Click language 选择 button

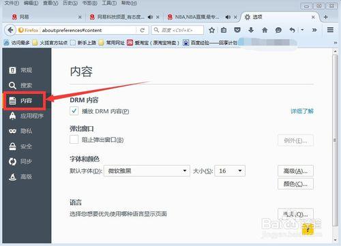(x=295, y=214)
